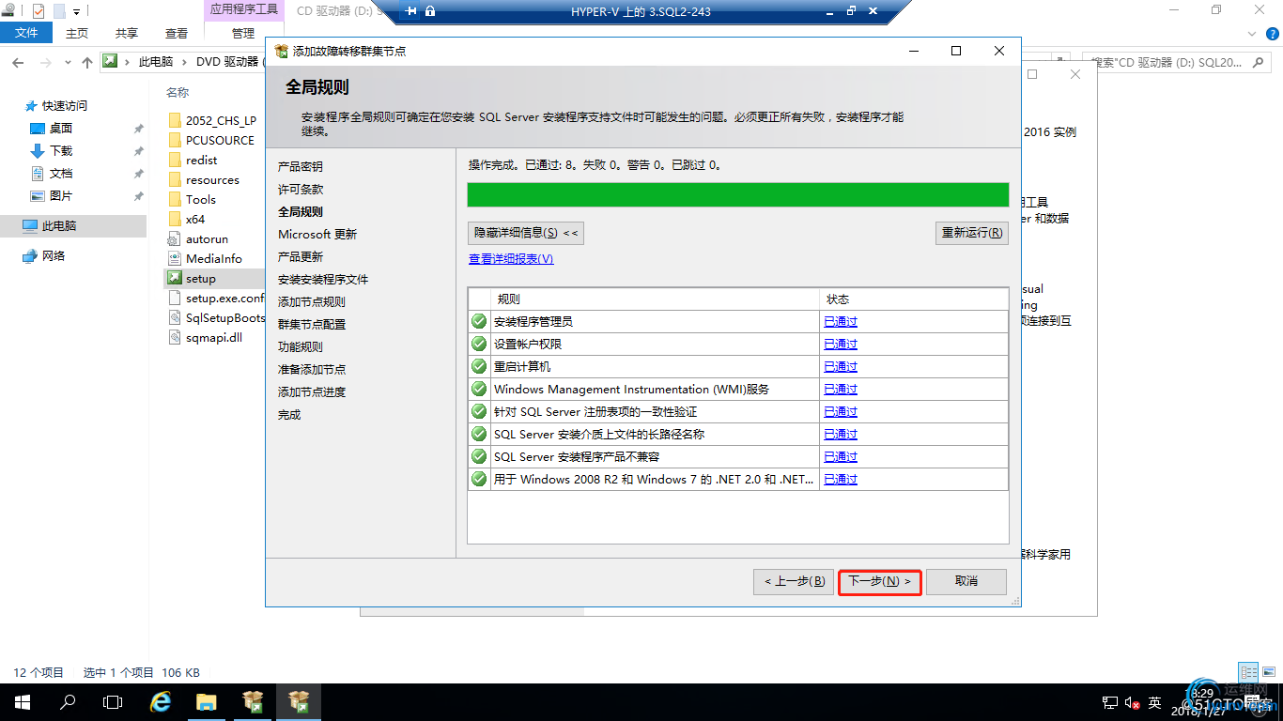
Task: Click the Explorer search box
Action: click(x=1178, y=62)
